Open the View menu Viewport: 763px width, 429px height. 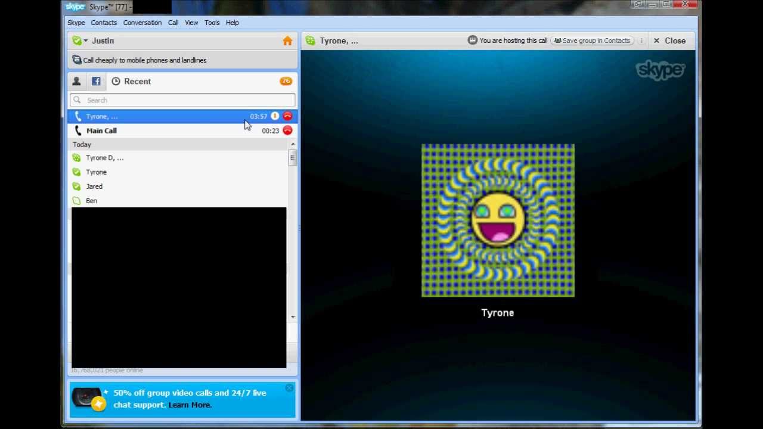191,23
